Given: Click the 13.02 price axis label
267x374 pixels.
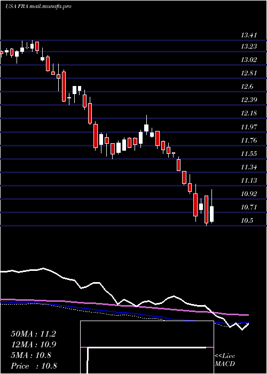Looking at the screenshot, I should coord(249,60).
